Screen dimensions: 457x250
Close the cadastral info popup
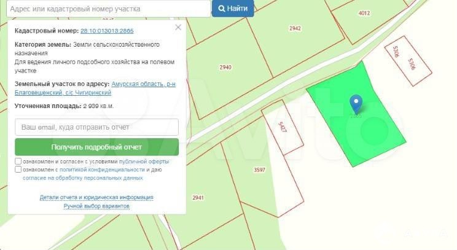click(178, 28)
